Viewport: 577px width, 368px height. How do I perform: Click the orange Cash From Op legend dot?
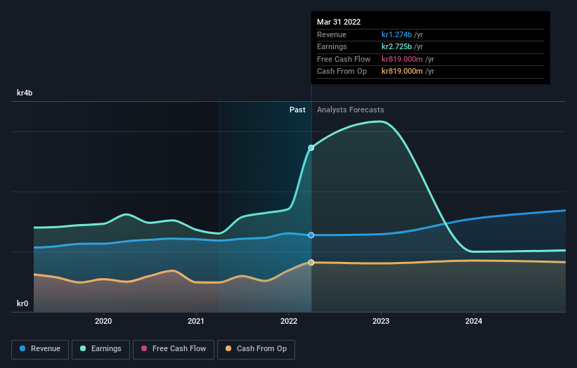click(x=228, y=348)
